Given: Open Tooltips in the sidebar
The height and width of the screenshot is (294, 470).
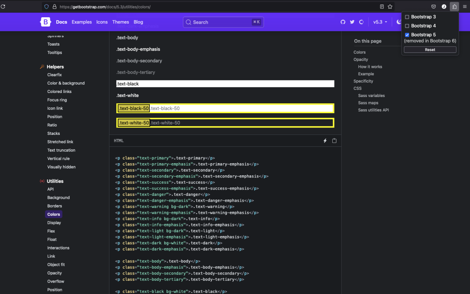Looking at the screenshot, I should click(55, 53).
